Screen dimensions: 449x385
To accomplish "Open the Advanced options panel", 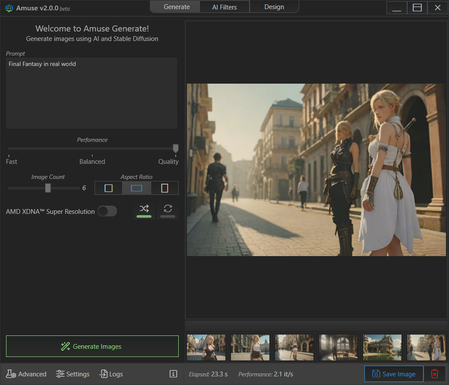I will [x=26, y=374].
